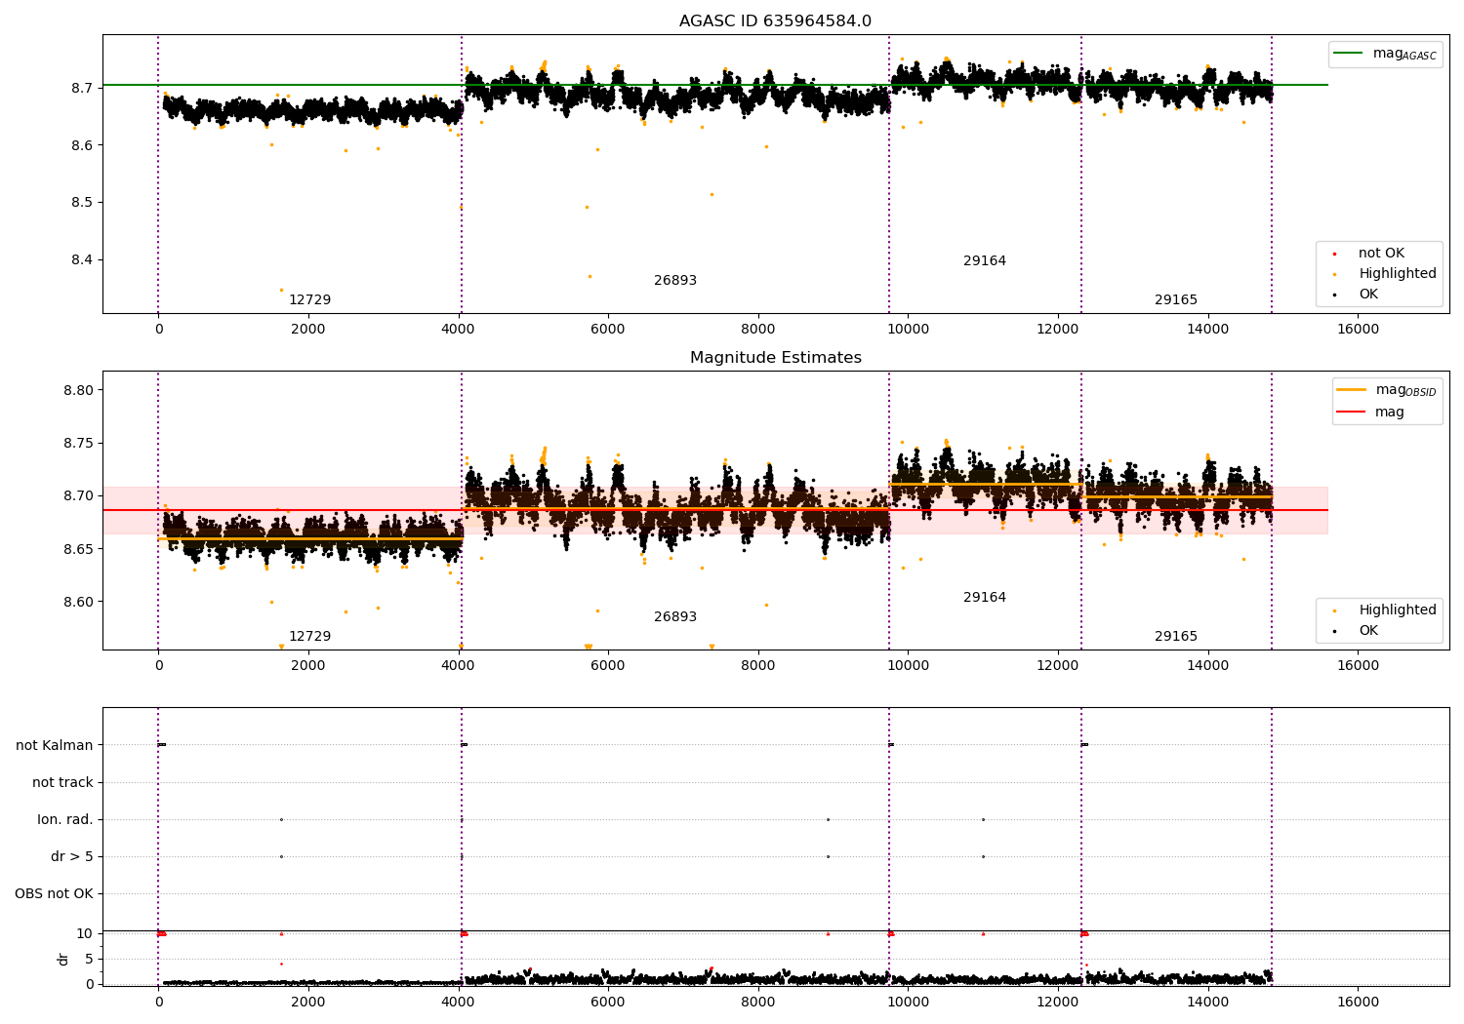Viewport: 1464px width, 1024px height.
Task: Click obsid label 29165 in the top plot
Action: pos(1176,300)
